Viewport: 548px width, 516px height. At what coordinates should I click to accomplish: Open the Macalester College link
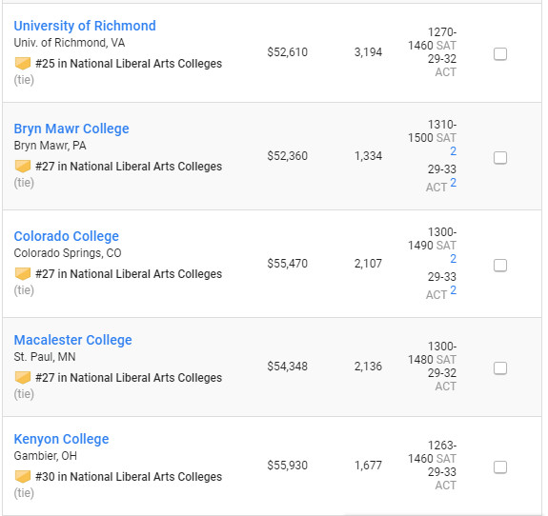(x=72, y=340)
